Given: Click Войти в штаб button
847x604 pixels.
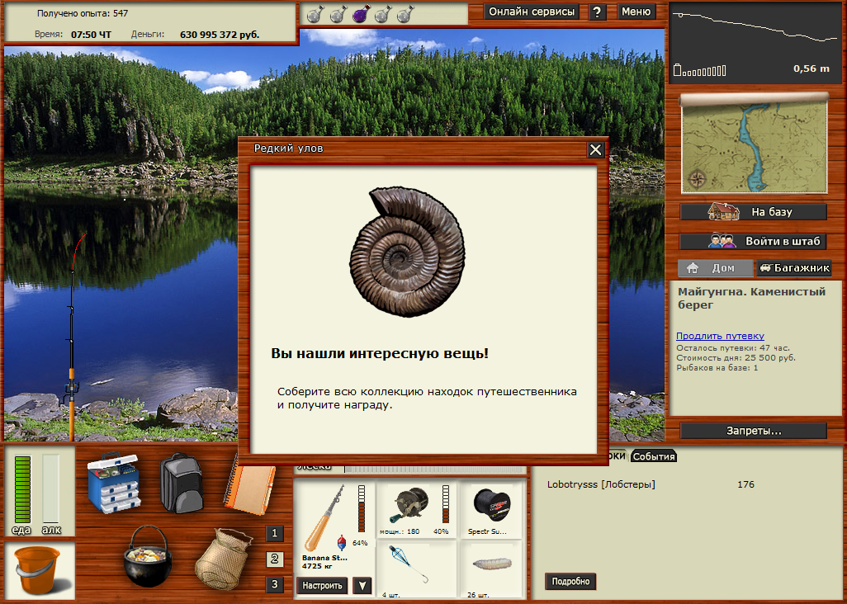Looking at the screenshot, I should point(754,241).
